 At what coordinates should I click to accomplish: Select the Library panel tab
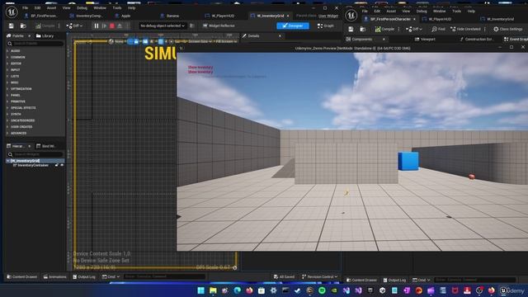click(45, 35)
